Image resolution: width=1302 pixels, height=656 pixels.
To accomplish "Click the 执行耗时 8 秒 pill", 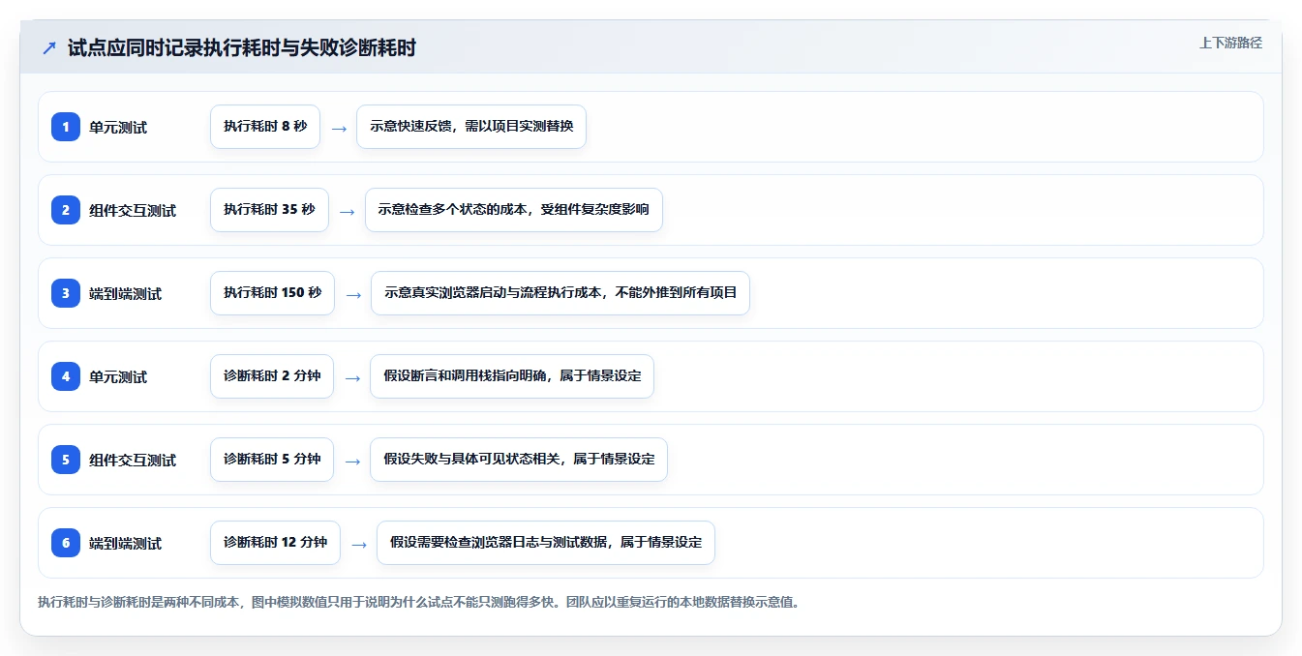I will click(x=265, y=127).
